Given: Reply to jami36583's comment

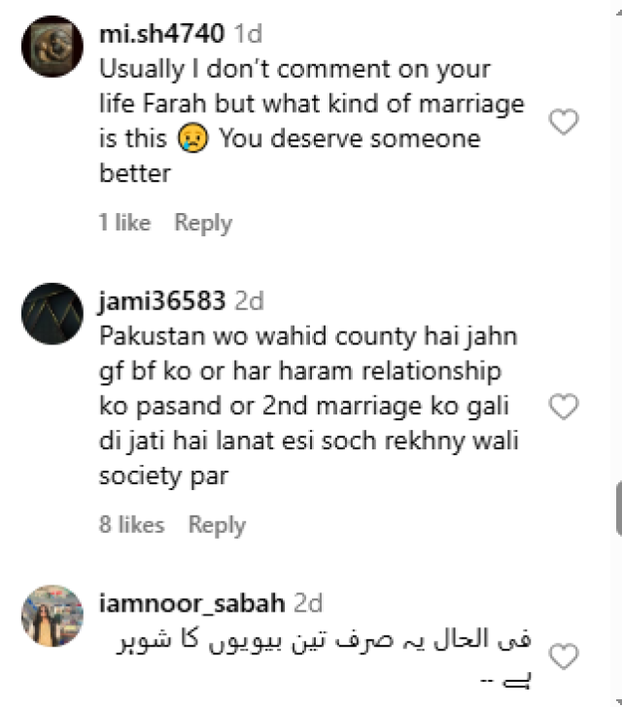Looking at the screenshot, I should [x=218, y=525].
